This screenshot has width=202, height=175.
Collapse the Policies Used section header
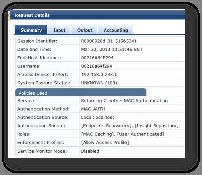81,93
